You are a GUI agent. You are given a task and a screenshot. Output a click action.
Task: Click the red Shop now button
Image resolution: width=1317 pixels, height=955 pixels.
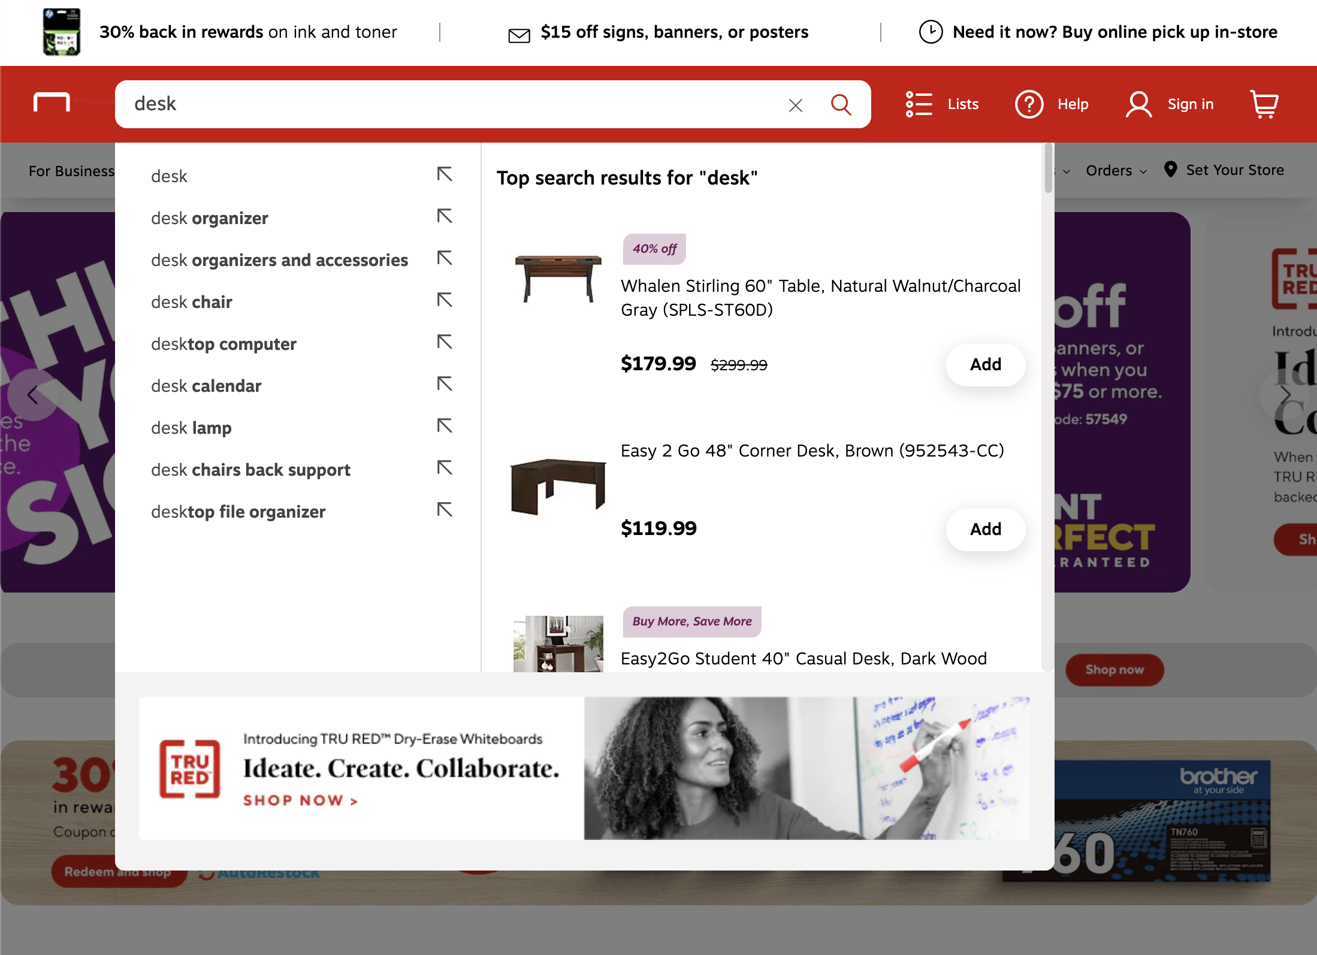(1114, 670)
